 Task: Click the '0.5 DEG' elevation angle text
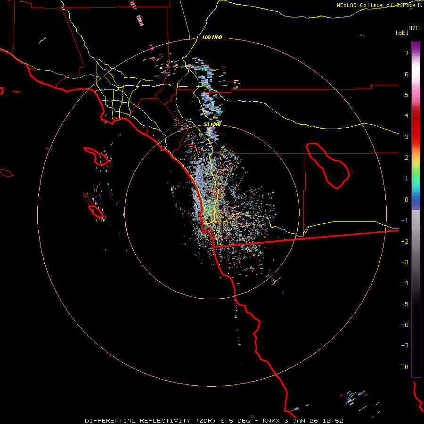[x=235, y=421]
